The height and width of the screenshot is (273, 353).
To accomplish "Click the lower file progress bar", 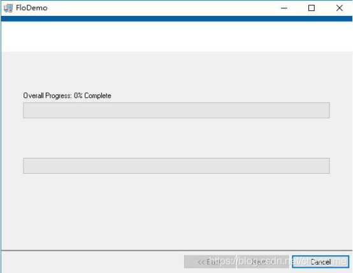I will click(x=176, y=165).
